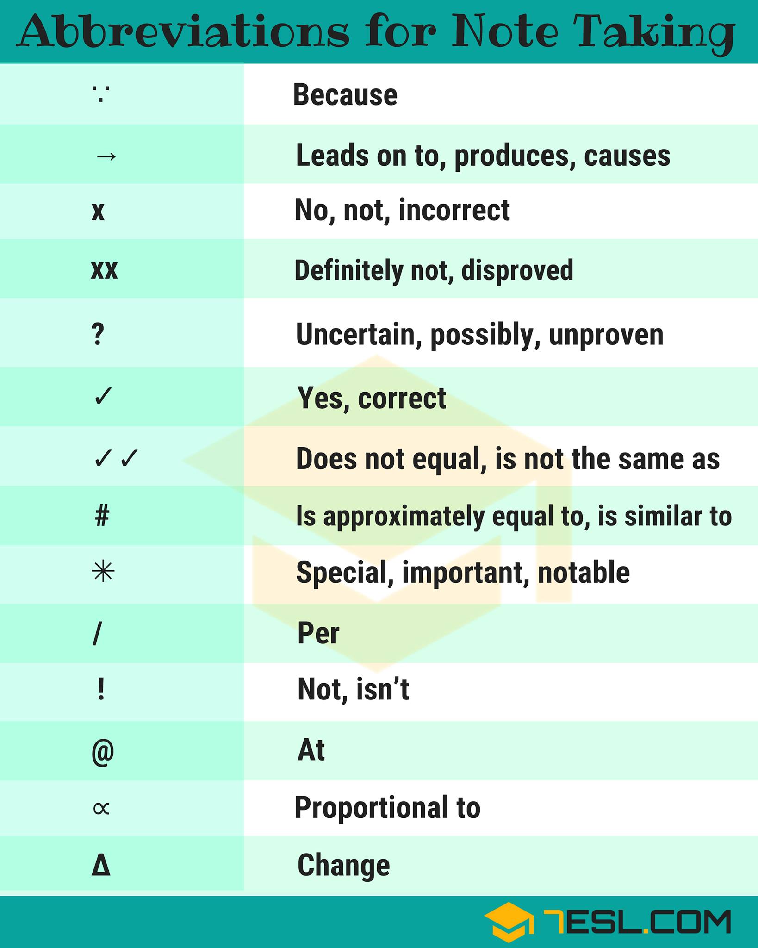Image resolution: width=758 pixels, height=948 pixels.
Task: Select the 'Leads on to, produces, causes' text
Action: (483, 156)
